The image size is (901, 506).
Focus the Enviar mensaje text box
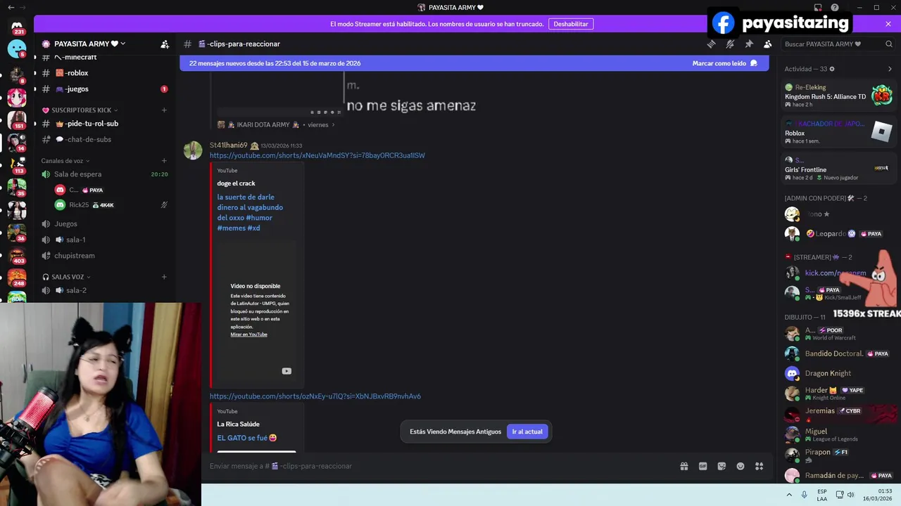[x=440, y=466]
